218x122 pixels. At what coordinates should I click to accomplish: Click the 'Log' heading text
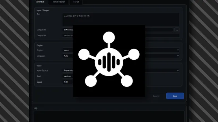[x=35, y=108]
